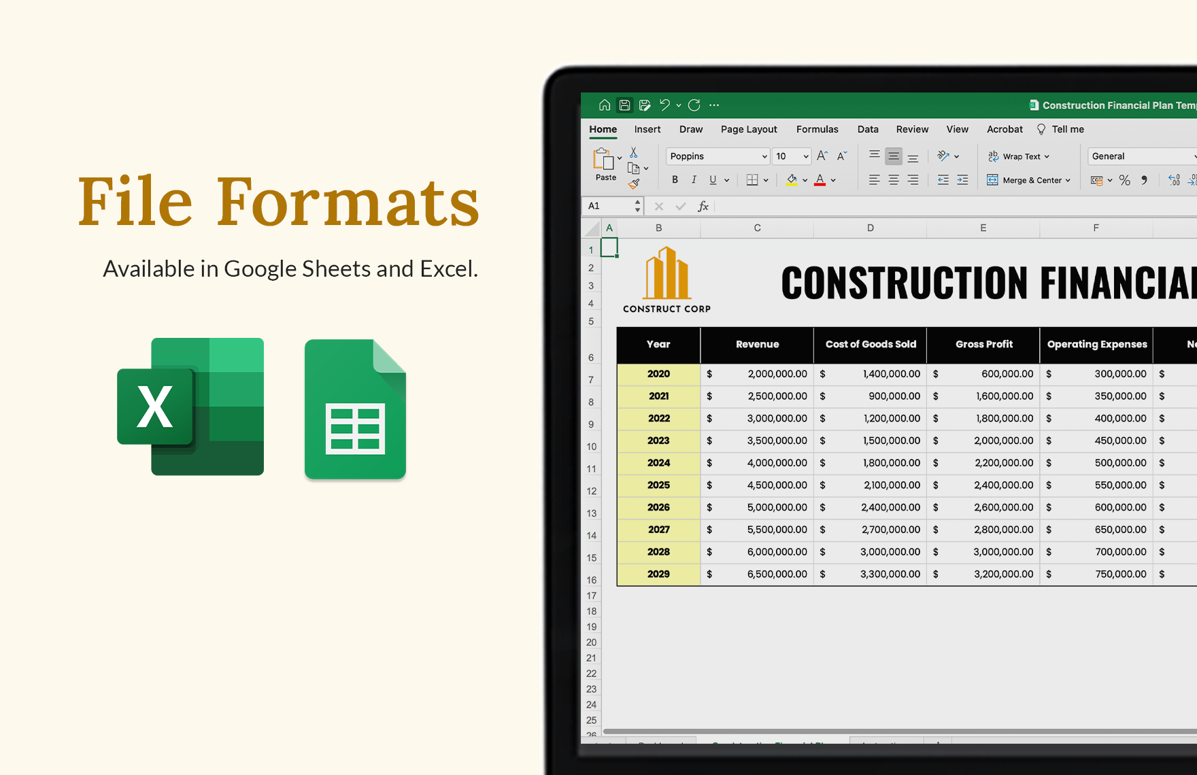Select the italic formatting icon

[694, 179]
